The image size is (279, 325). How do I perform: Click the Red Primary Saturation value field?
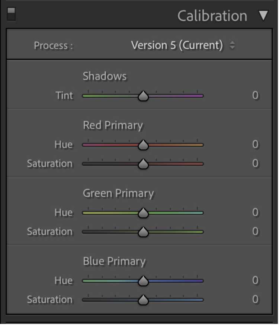tap(255, 163)
